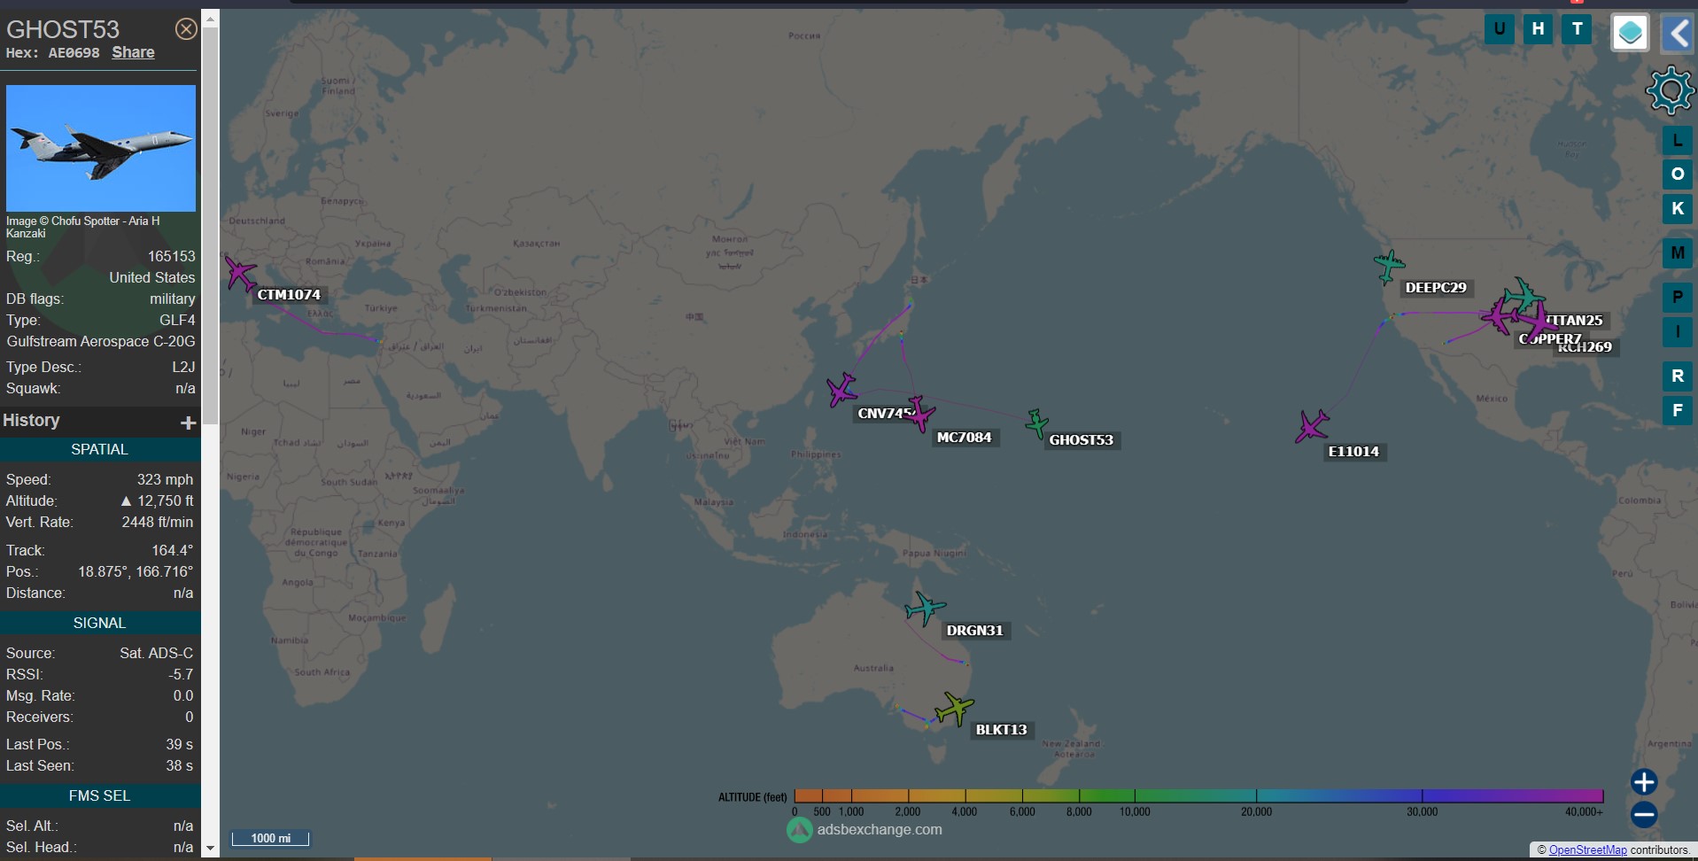
Task: Click the Hex AE0698 value
Action: coord(74,53)
